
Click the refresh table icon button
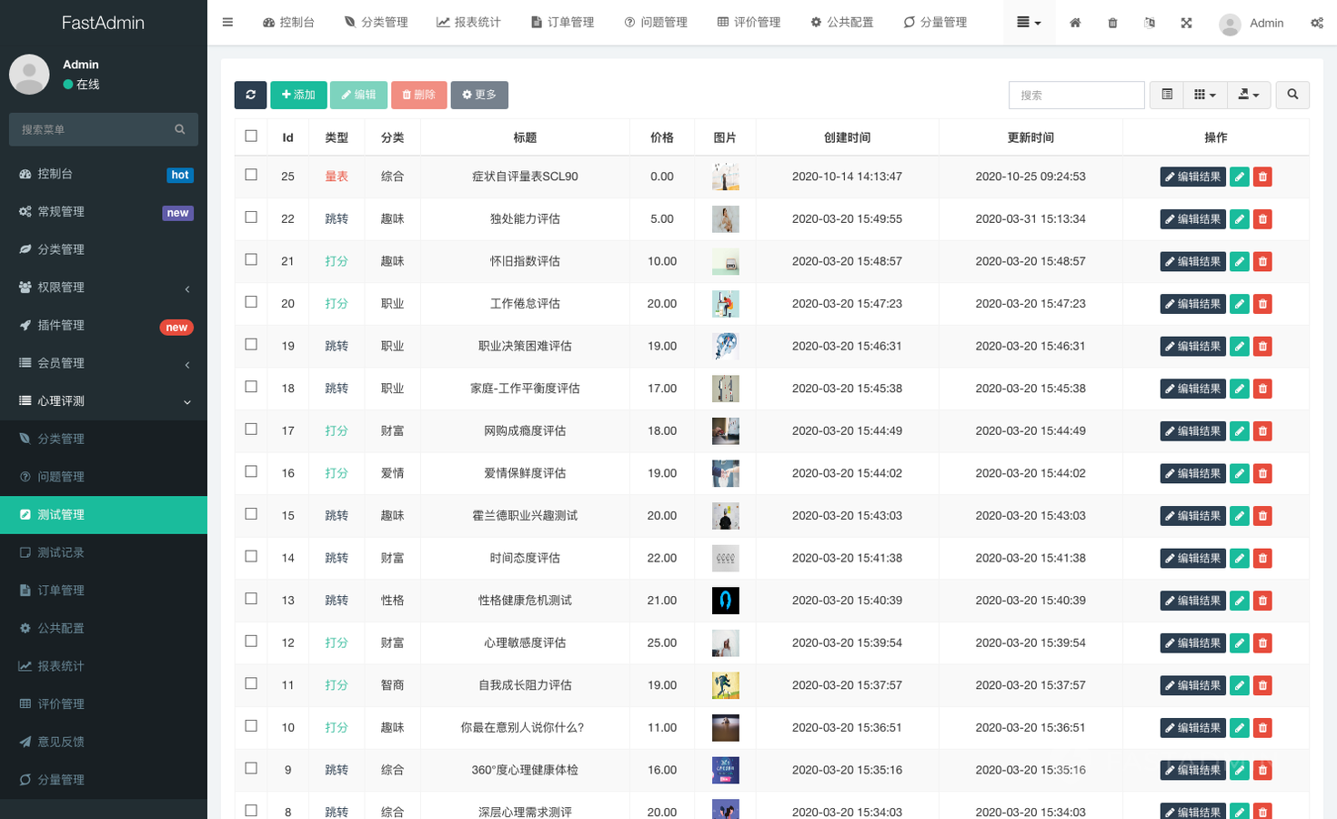[250, 95]
